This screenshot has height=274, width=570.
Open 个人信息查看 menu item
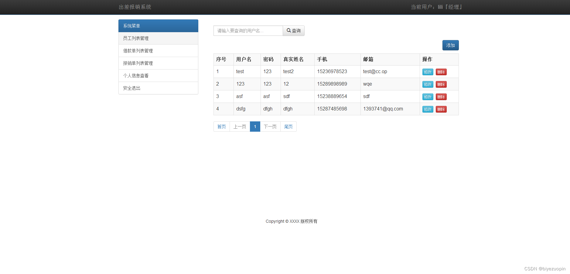coord(158,76)
